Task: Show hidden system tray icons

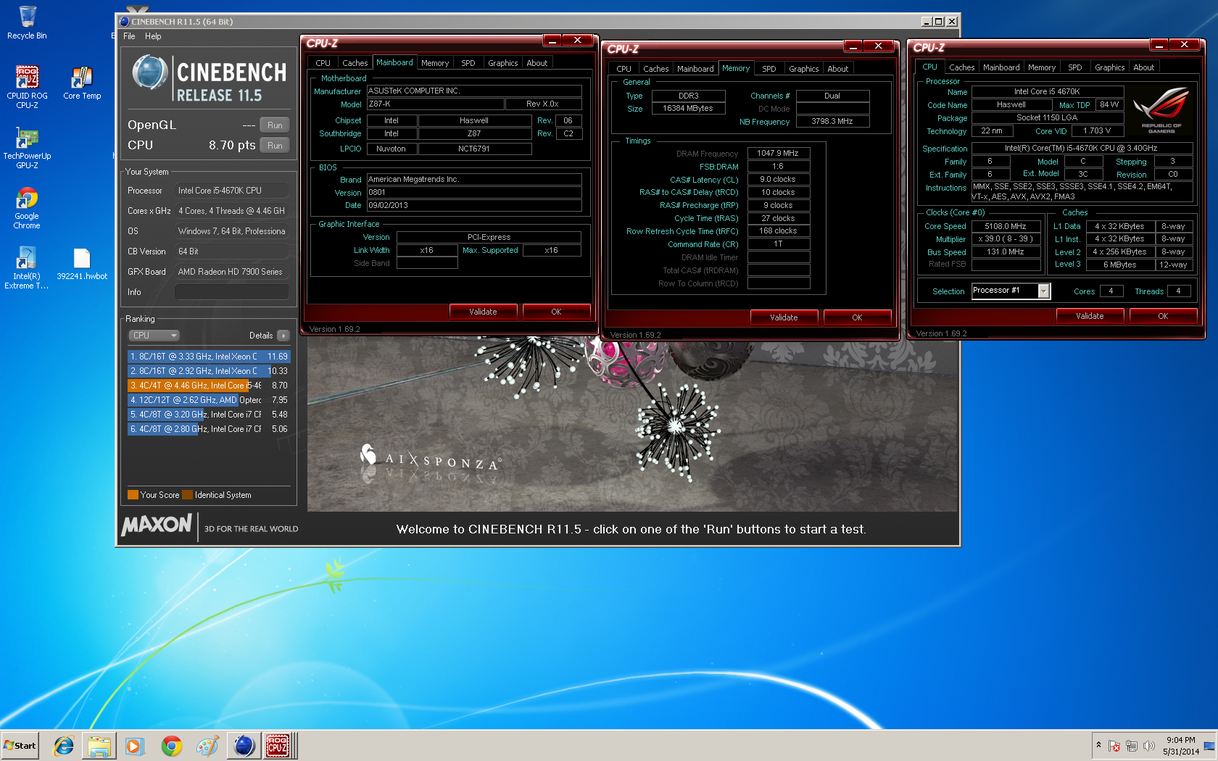Action: tap(1098, 745)
